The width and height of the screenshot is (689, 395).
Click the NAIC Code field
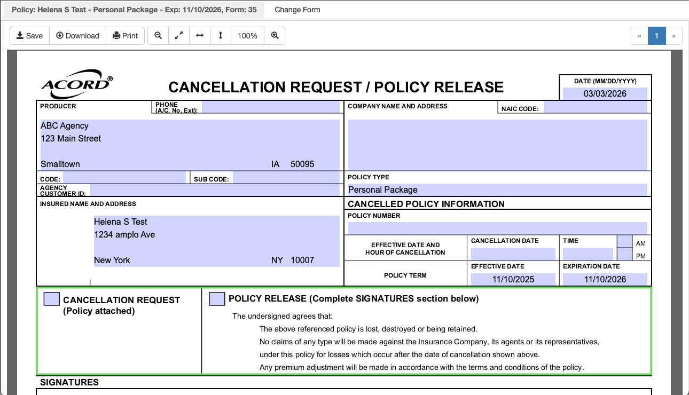[x=596, y=107]
